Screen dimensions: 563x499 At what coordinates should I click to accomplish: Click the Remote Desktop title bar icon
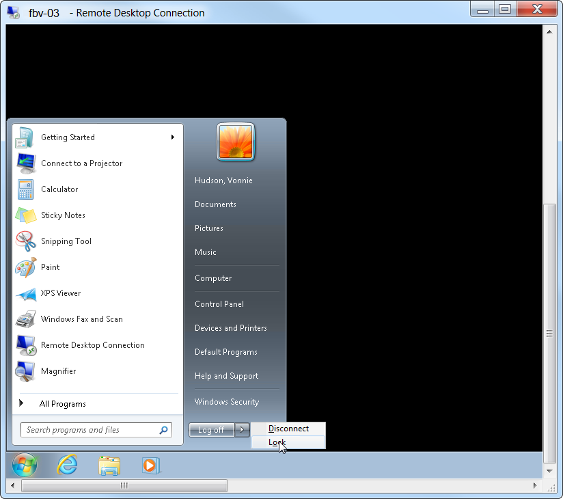click(14, 12)
